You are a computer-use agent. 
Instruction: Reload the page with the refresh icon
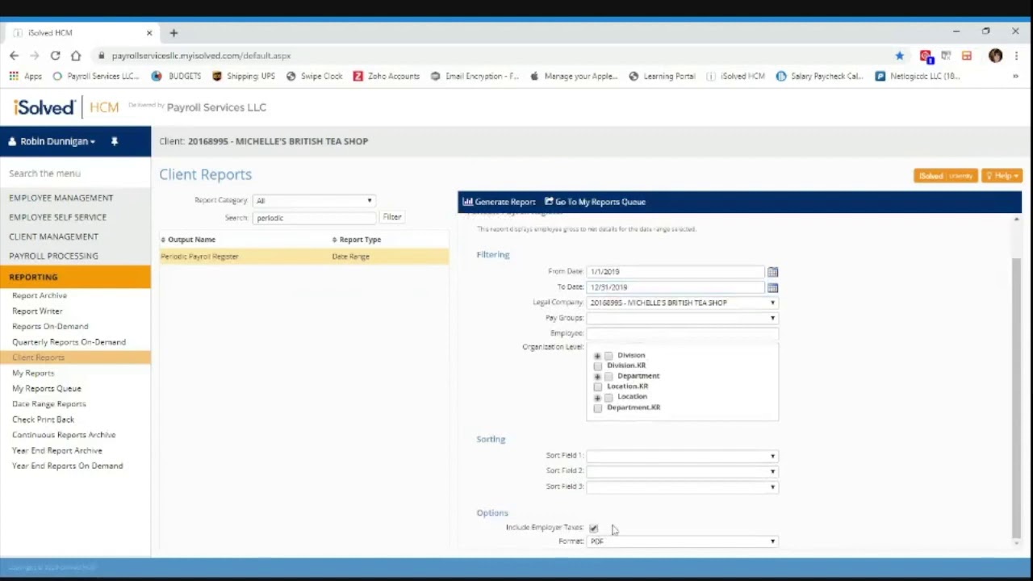click(x=55, y=56)
